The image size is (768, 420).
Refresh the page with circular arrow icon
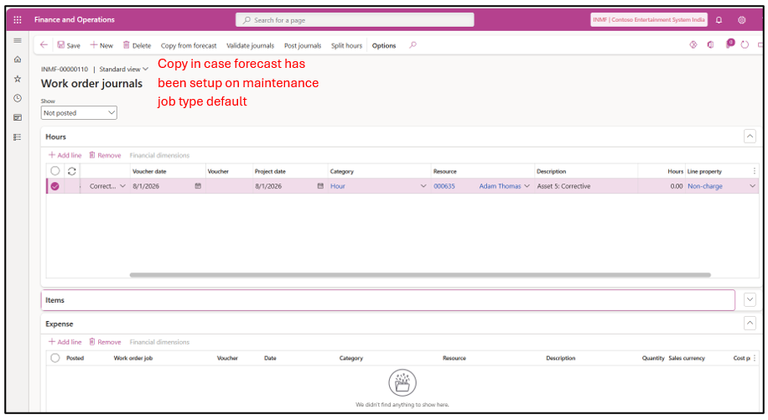[x=745, y=45]
